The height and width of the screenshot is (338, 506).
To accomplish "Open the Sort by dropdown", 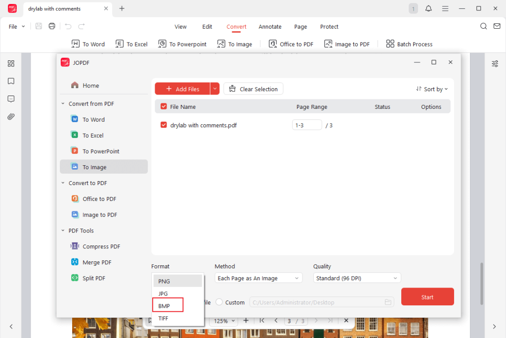I will tap(431, 89).
